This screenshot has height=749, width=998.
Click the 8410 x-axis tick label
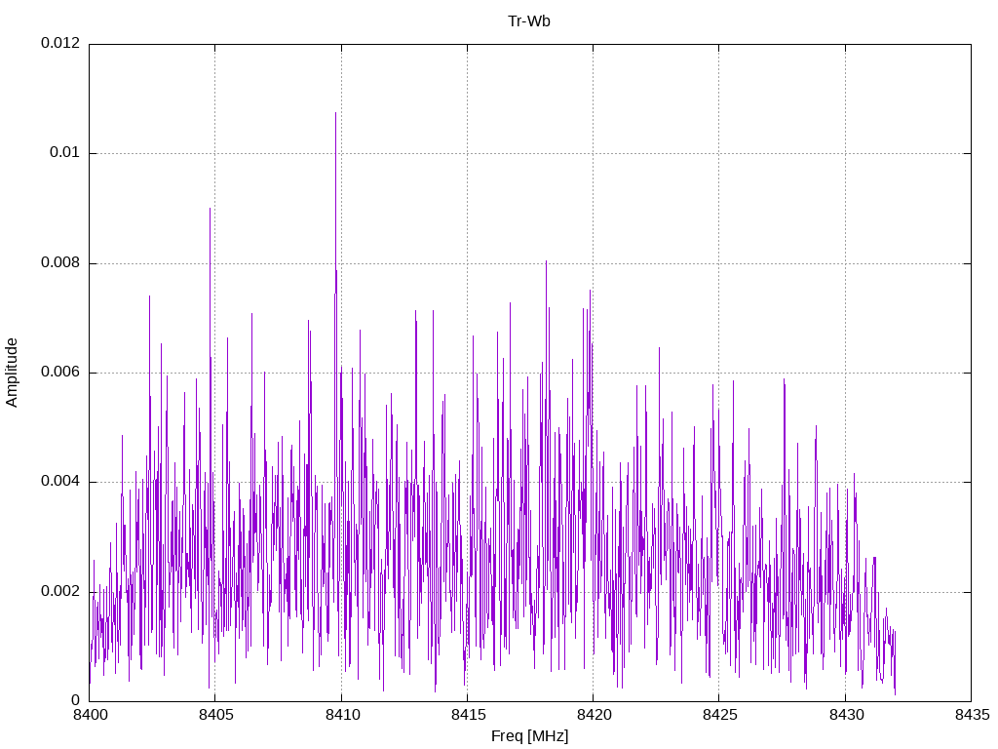pyautogui.click(x=342, y=715)
